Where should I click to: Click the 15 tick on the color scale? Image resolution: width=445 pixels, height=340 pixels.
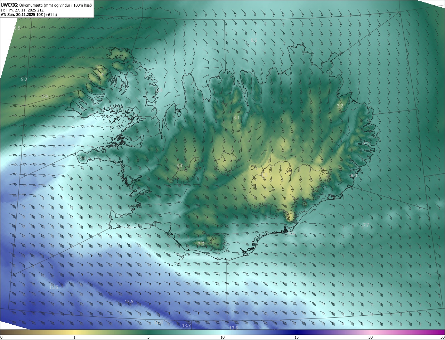[x=297, y=338]
